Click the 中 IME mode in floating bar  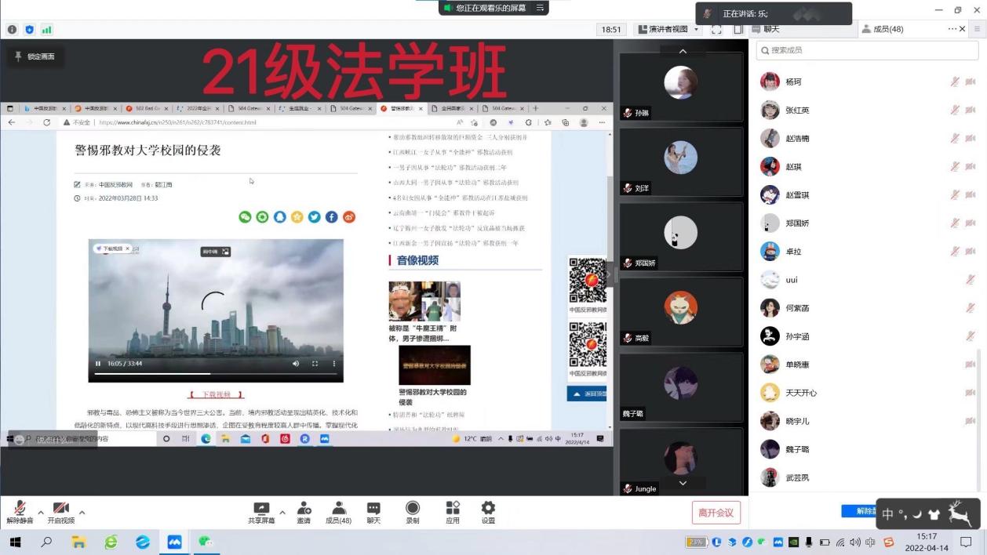[x=888, y=514]
